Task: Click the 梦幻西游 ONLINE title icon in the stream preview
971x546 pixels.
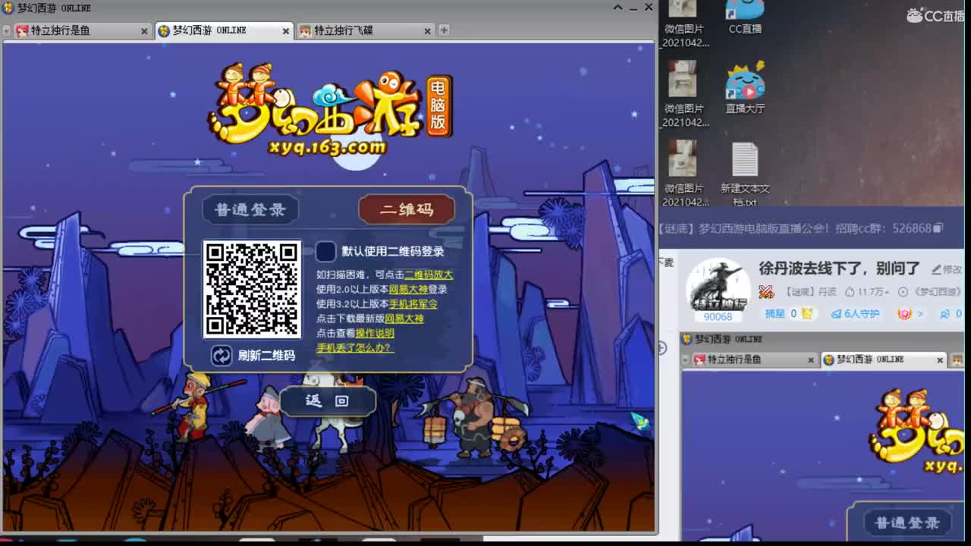Action: pos(687,339)
